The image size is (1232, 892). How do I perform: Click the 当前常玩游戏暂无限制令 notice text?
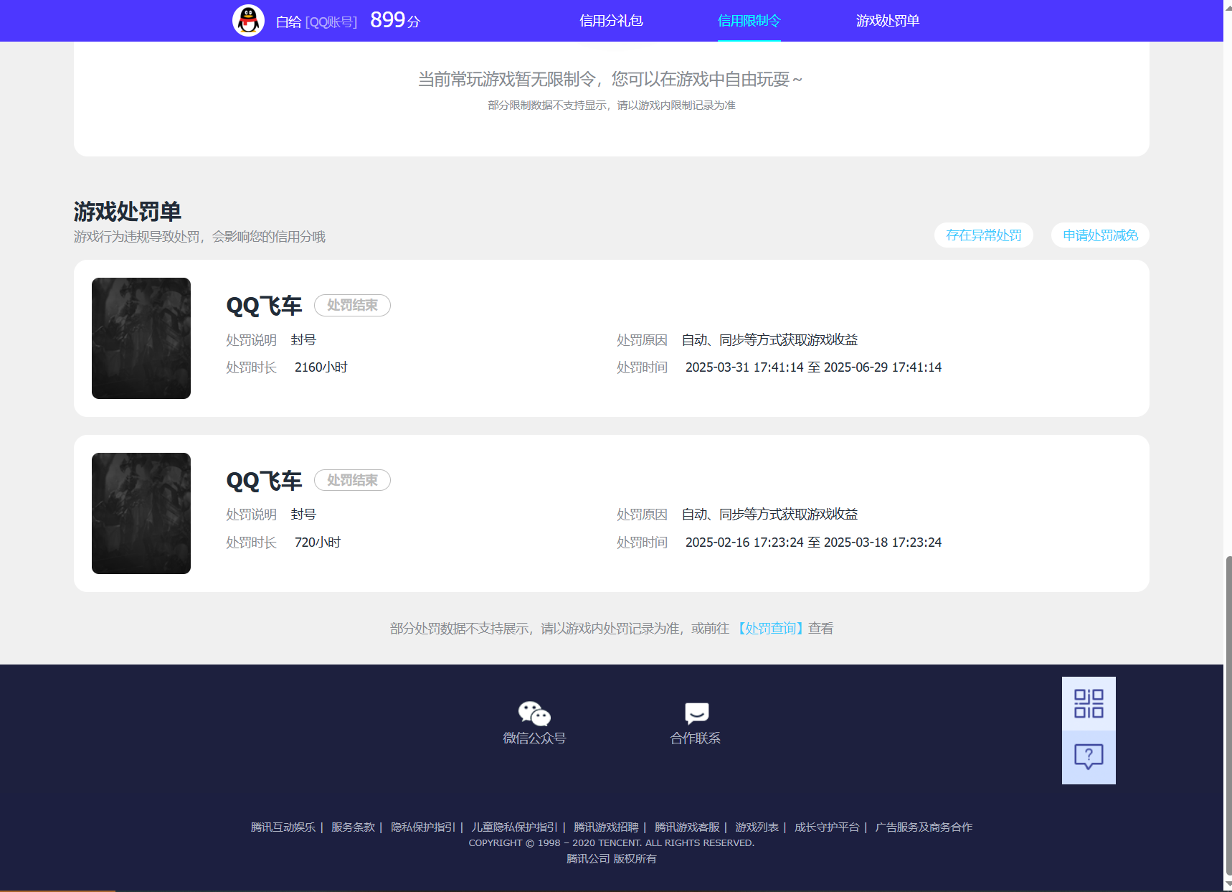[x=611, y=79]
